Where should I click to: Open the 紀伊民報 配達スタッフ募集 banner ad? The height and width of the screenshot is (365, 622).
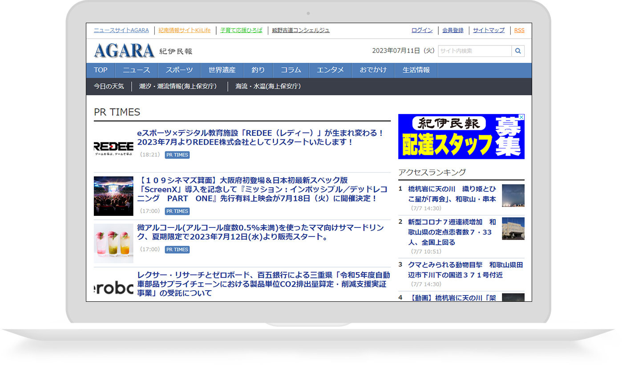pos(461,137)
